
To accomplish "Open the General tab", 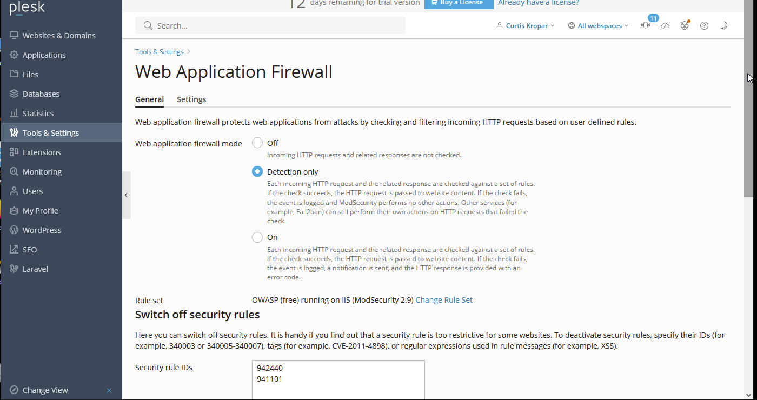I will pyautogui.click(x=149, y=99).
